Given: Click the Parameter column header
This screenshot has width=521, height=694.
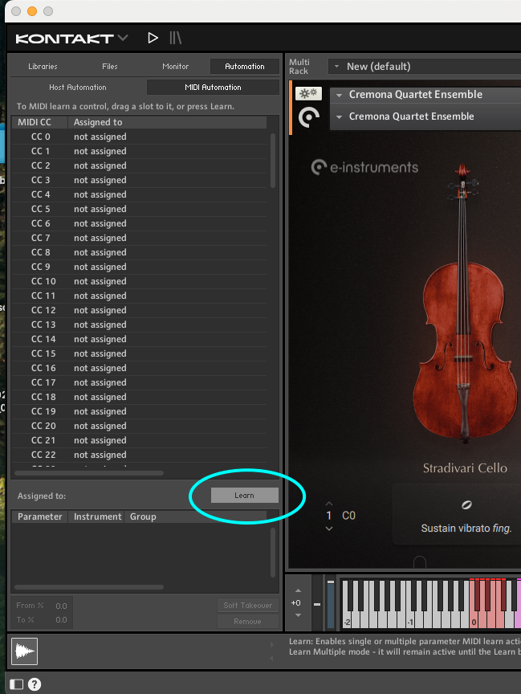Looking at the screenshot, I should coord(39,516).
